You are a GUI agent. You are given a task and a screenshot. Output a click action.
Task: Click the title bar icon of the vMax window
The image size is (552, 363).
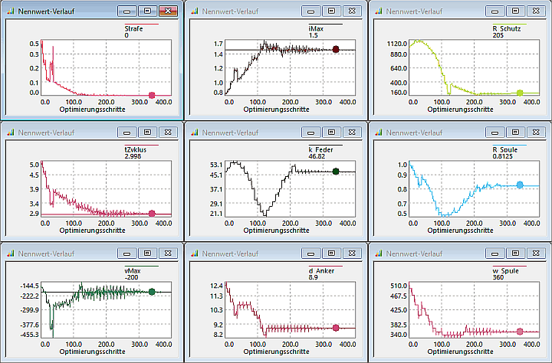(x=10, y=252)
